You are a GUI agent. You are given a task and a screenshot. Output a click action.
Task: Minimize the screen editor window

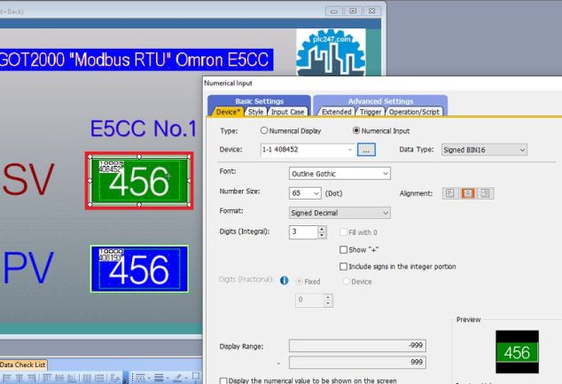click(334, 12)
